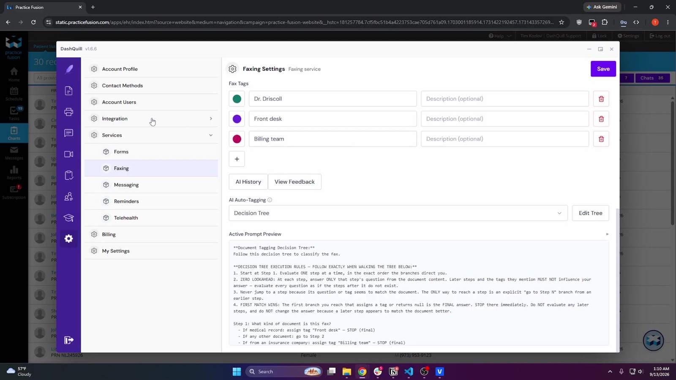Change the green color of Dr. Driscoll tag
This screenshot has height=380, width=676.
[x=237, y=99]
